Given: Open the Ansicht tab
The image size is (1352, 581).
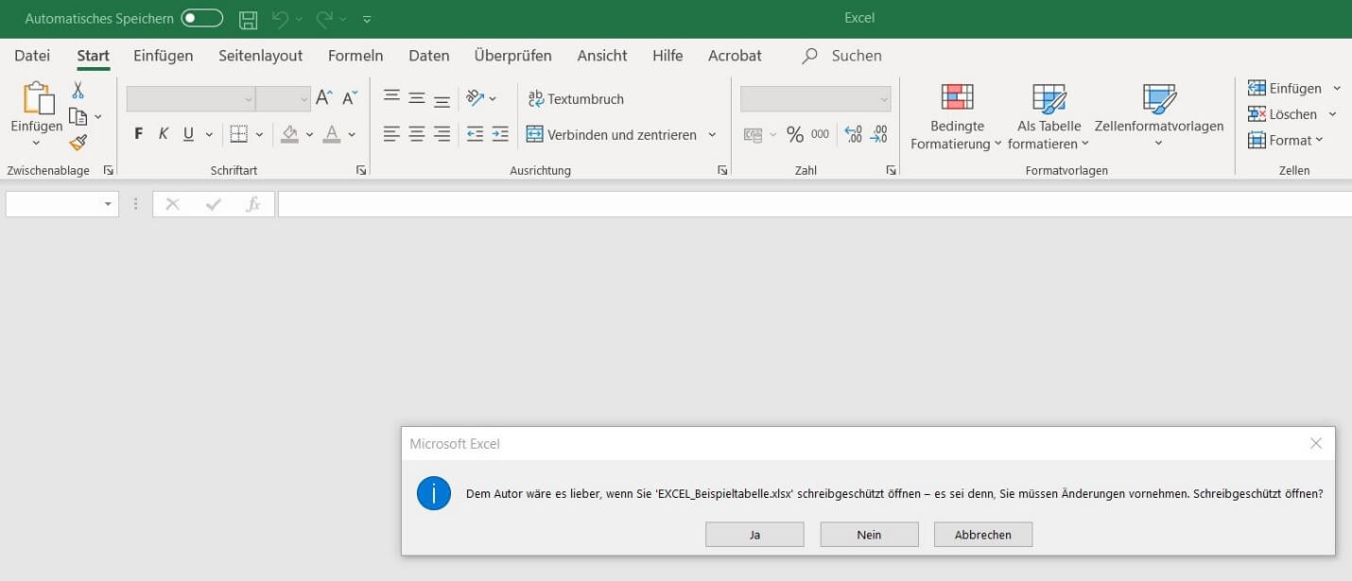Looking at the screenshot, I should coord(602,56).
